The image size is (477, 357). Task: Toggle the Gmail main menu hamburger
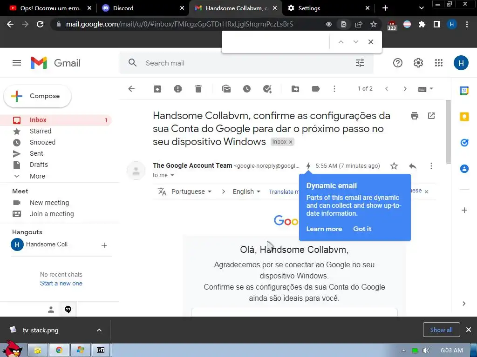point(17,63)
